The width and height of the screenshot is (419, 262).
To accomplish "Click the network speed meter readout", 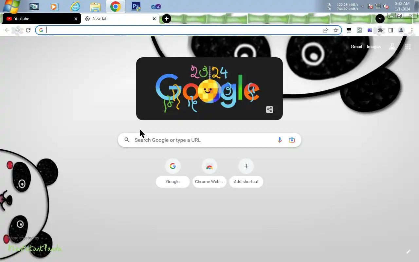I will (x=343, y=7).
